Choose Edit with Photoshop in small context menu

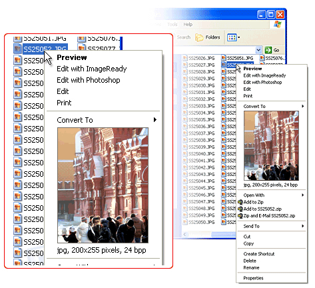point(262,82)
